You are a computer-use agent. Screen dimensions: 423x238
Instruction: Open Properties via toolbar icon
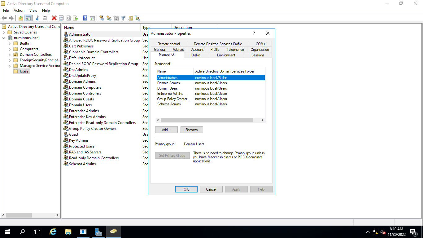coord(61,18)
